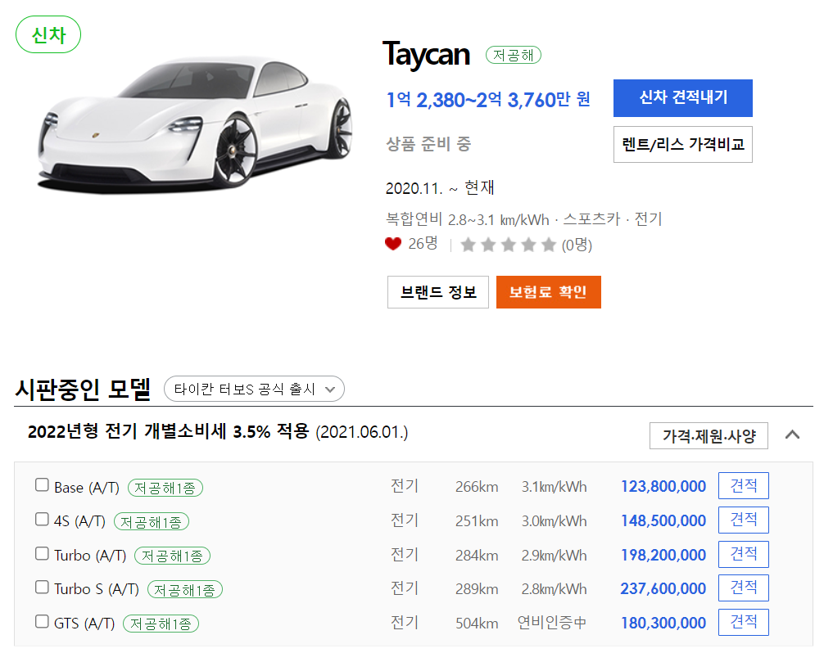The height and width of the screenshot is (653, 824).
Task: Click the red heart like icon
Action: [x=392, y=244]
